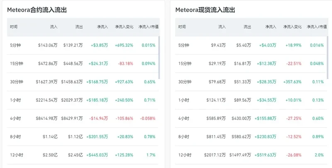Click the $1497.49万 spot outflow
This screenshot has width=332, height=168.
[240, 155]
